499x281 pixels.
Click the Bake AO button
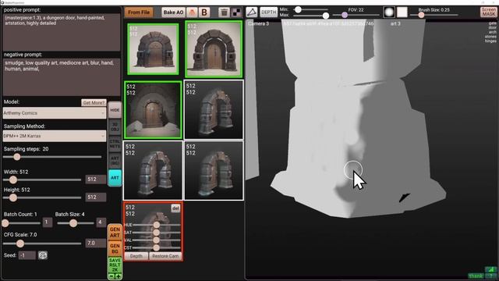click(x=173, y=12)
